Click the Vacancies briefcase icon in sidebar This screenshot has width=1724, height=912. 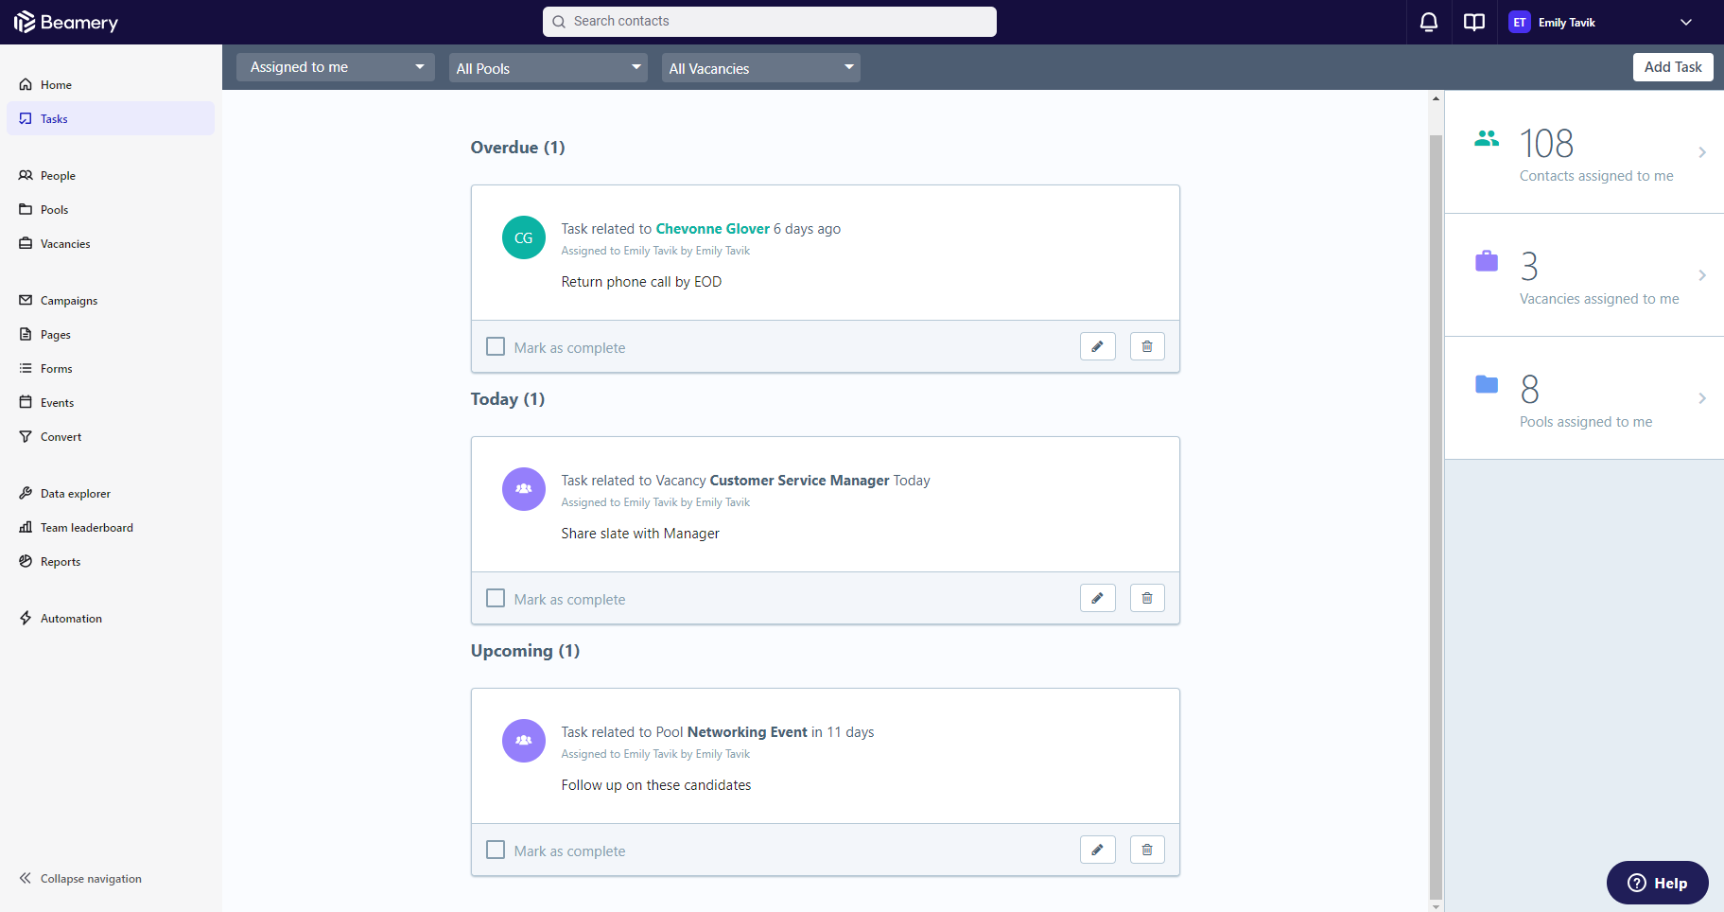[x=26, y=243]
